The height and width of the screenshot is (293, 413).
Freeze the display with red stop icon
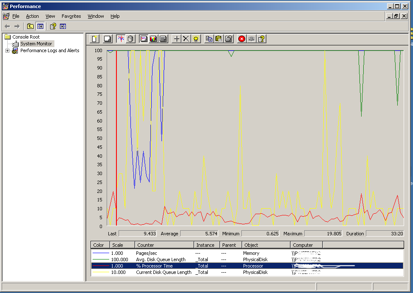(242, 39)
